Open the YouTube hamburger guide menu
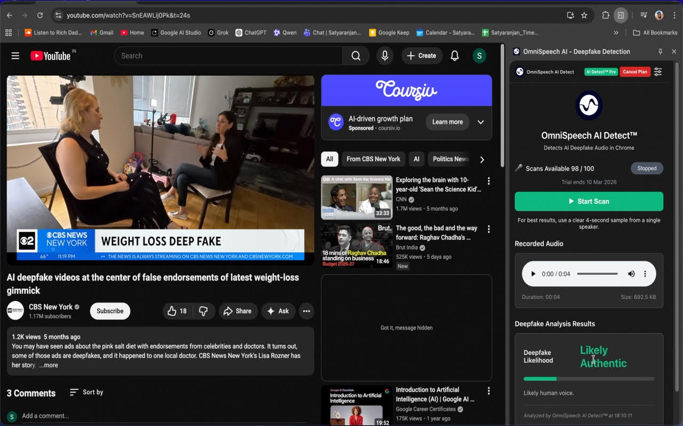683x426 pixels. tap(15, 56)
